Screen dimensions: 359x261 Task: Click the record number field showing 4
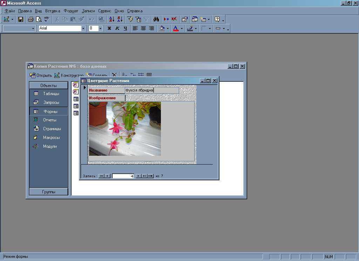[123, 176]
